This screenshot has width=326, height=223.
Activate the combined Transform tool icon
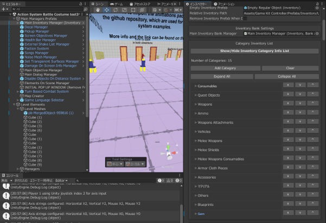point(142,10)
